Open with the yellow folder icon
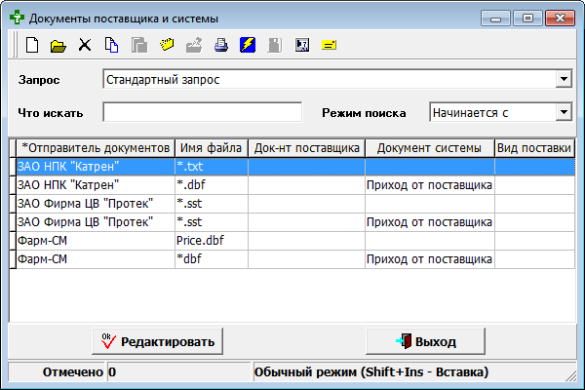 click(58, 46)
